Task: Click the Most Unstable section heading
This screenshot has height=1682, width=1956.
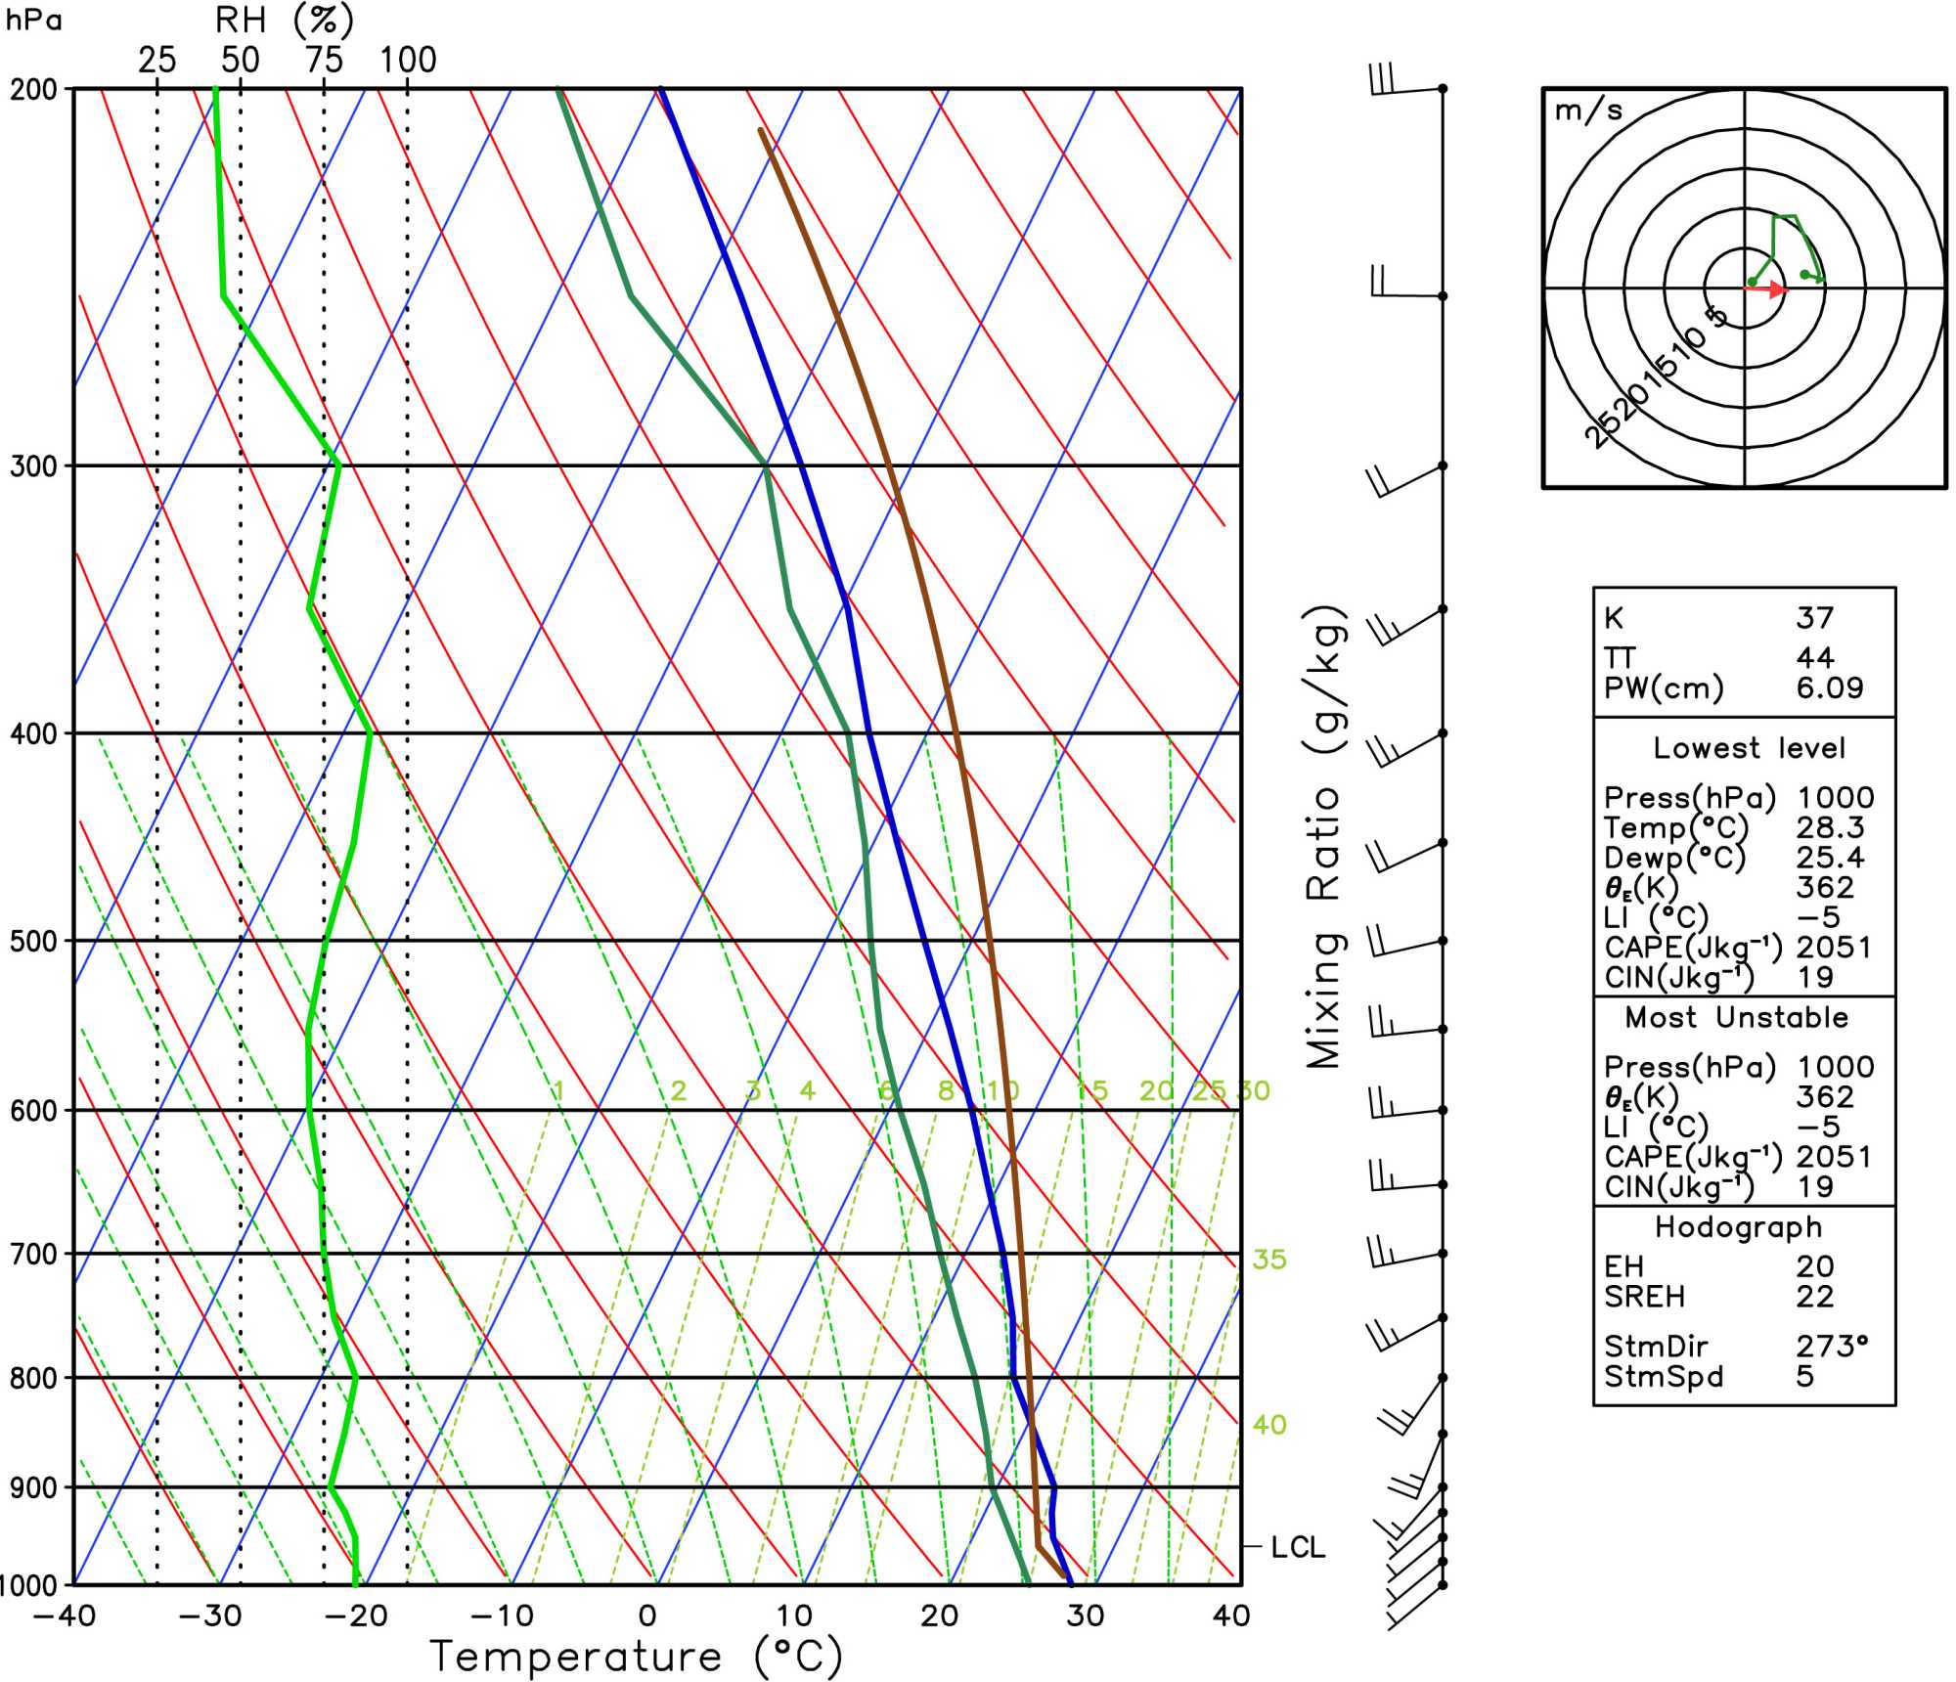Action: 1736,1017
